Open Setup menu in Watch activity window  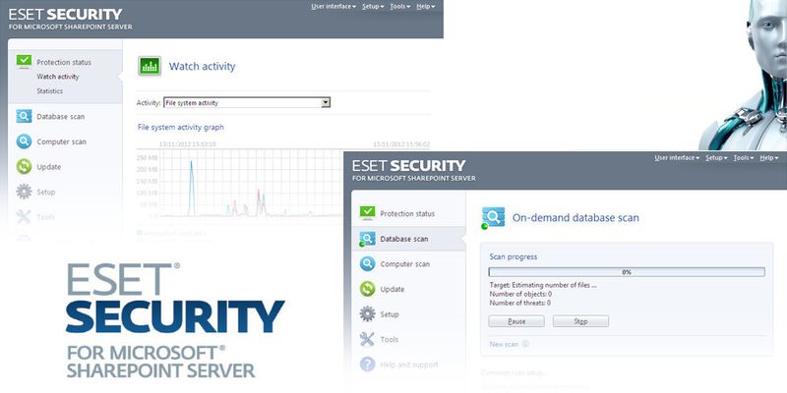point(373,7)
